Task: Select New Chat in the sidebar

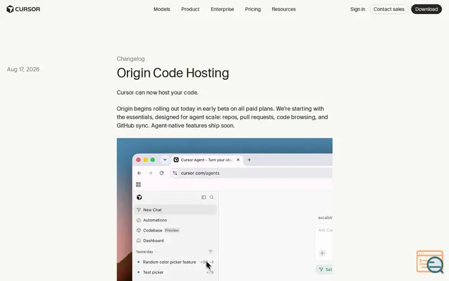Action: click(176, 210)
